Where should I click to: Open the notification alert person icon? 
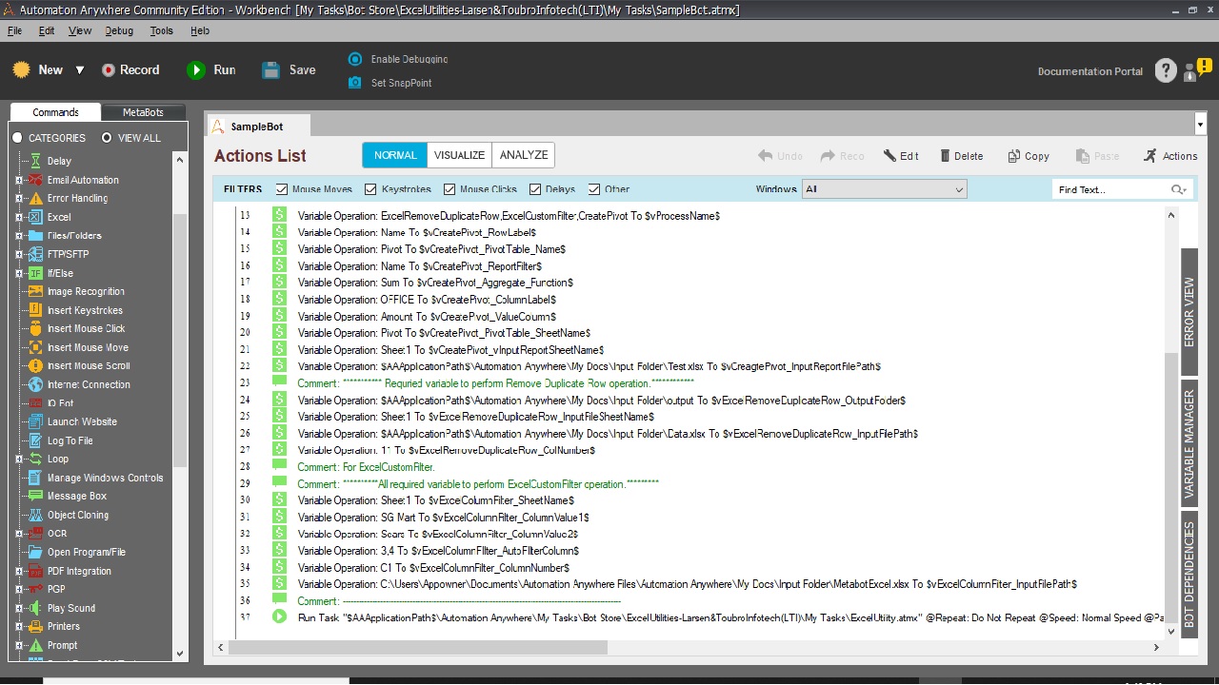1196,69
